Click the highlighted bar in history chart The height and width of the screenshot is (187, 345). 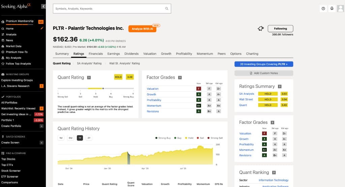(x=129, y=158)
